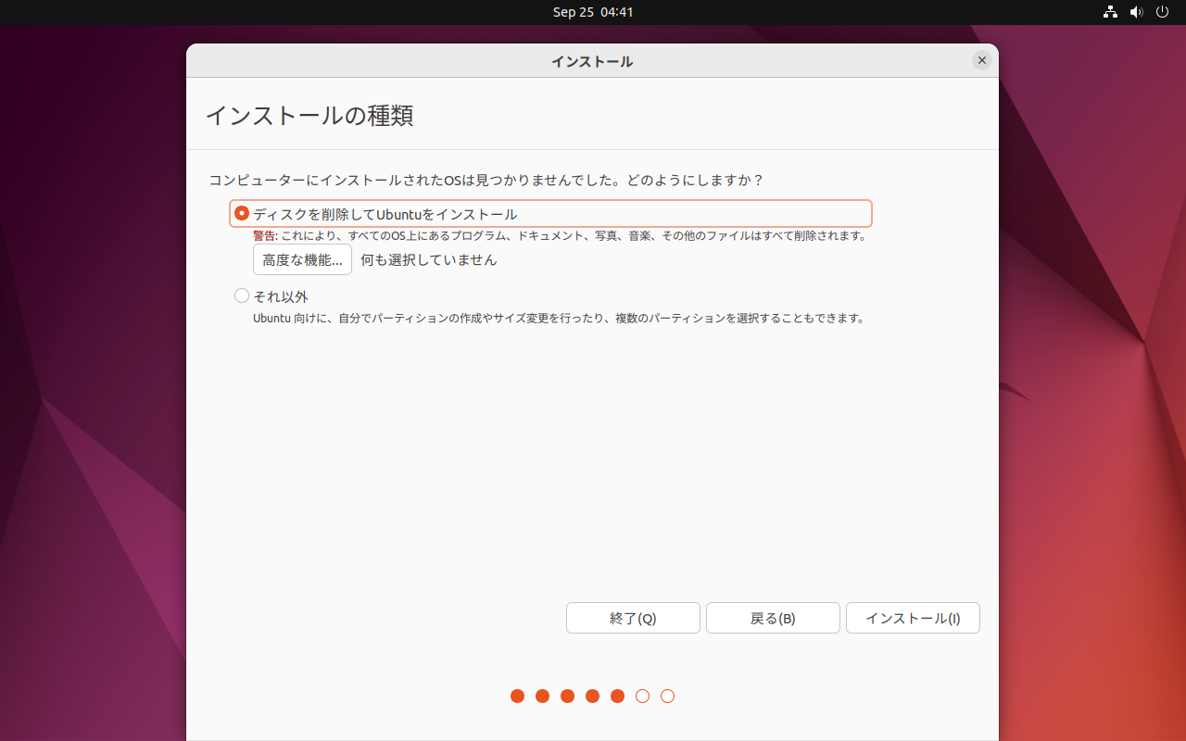Click the 何も選択していません status text

[x=429, y=260]
